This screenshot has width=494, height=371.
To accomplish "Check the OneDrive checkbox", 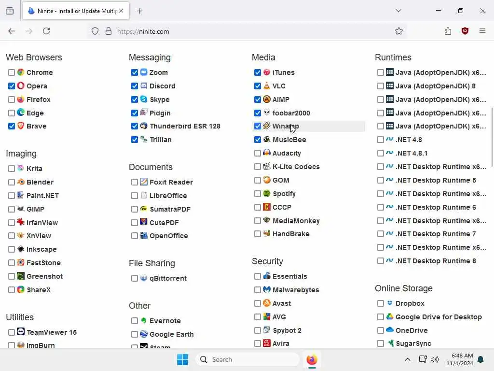I will pyautogui.click(x=381, y=330).
